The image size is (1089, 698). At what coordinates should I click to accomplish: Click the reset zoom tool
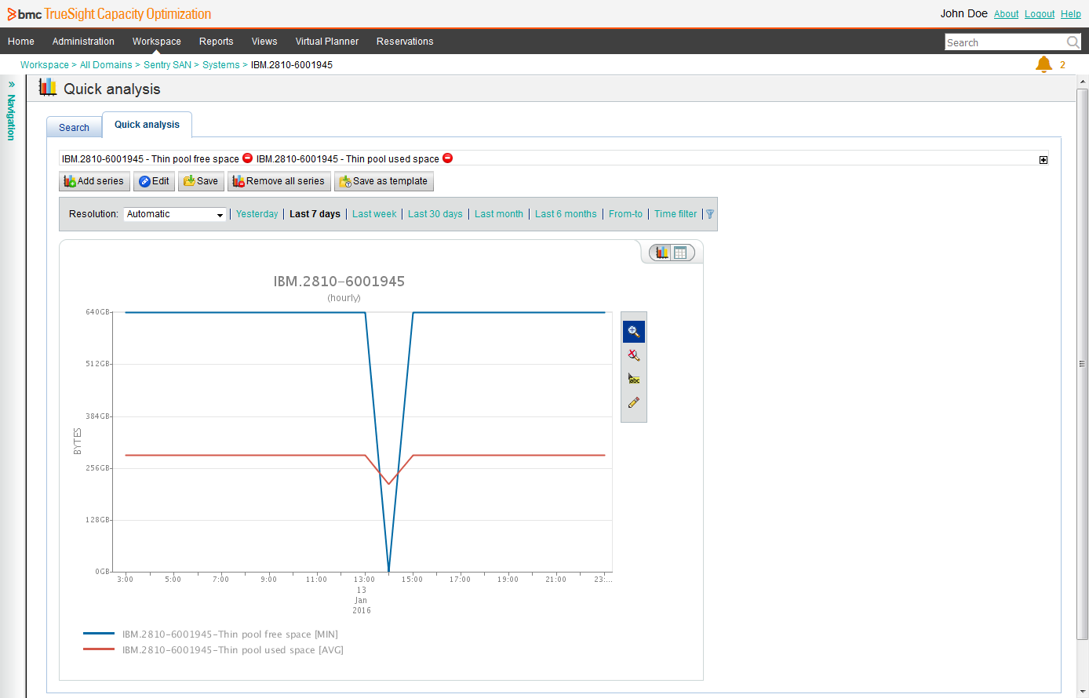pyautogui.click(x=634, y=355)
